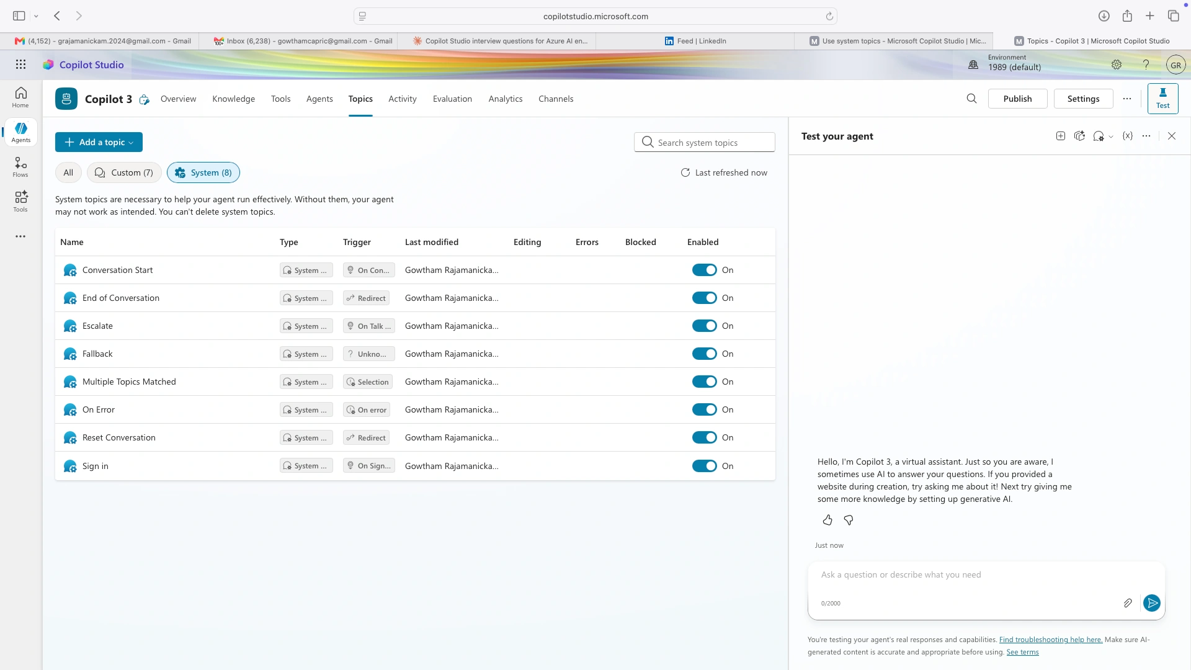Open test panel more options ellipsis
The height and width of the screenshot is (670, 1191).
1146,136
